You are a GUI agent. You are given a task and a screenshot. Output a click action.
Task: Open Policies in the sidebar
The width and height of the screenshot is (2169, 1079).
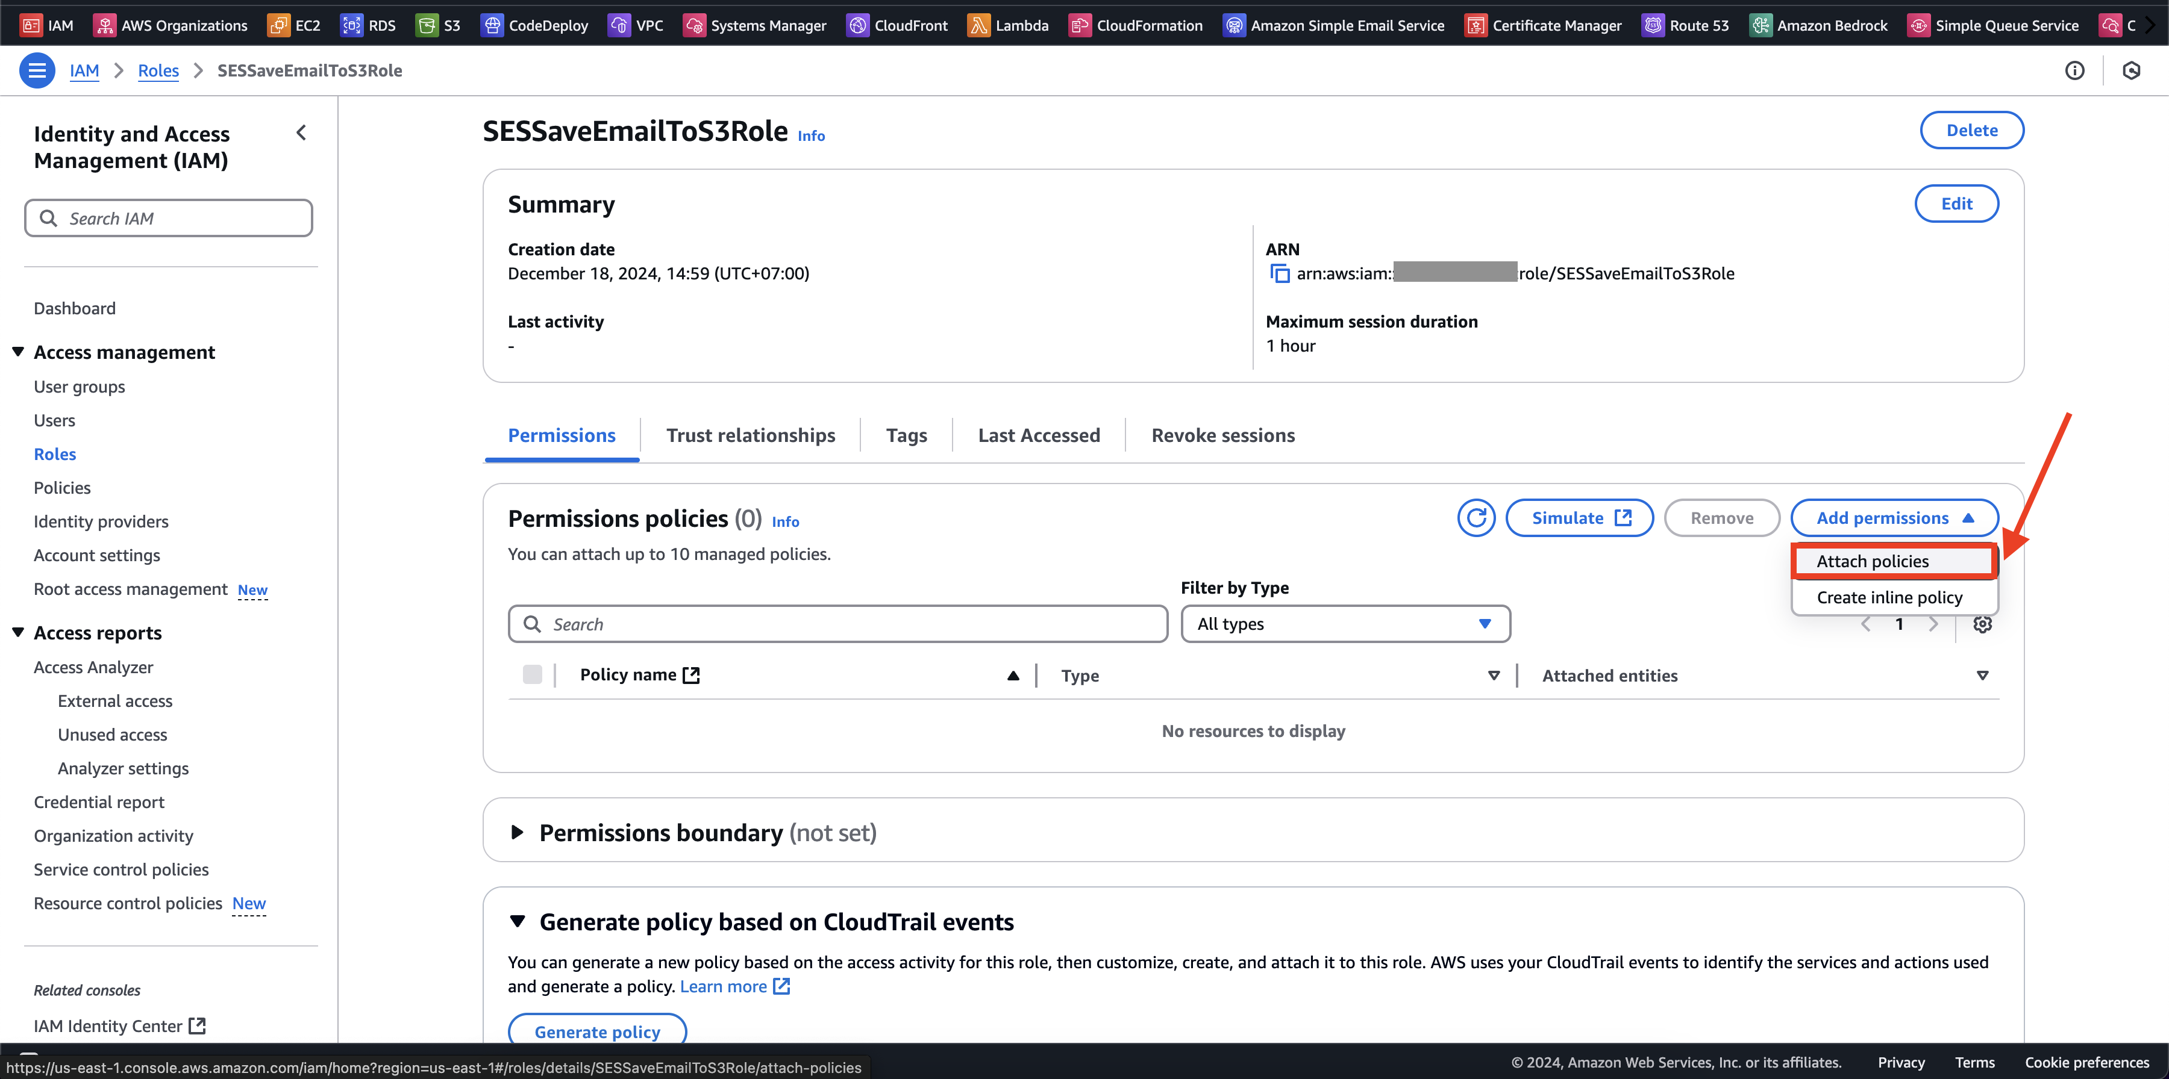point(61,487)
